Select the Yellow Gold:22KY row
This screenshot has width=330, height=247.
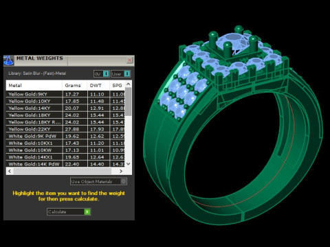[65, 129]
